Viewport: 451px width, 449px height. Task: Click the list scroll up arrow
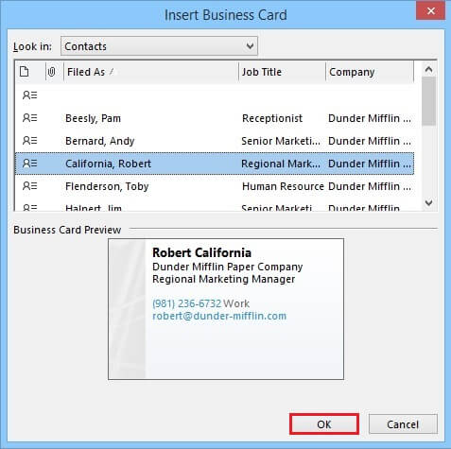(x=428, y=69)
